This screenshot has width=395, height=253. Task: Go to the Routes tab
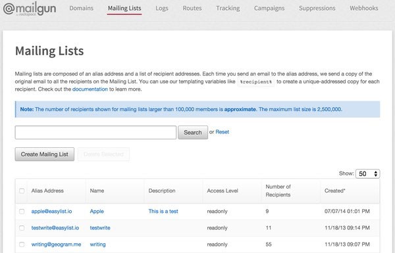point(192,9)
